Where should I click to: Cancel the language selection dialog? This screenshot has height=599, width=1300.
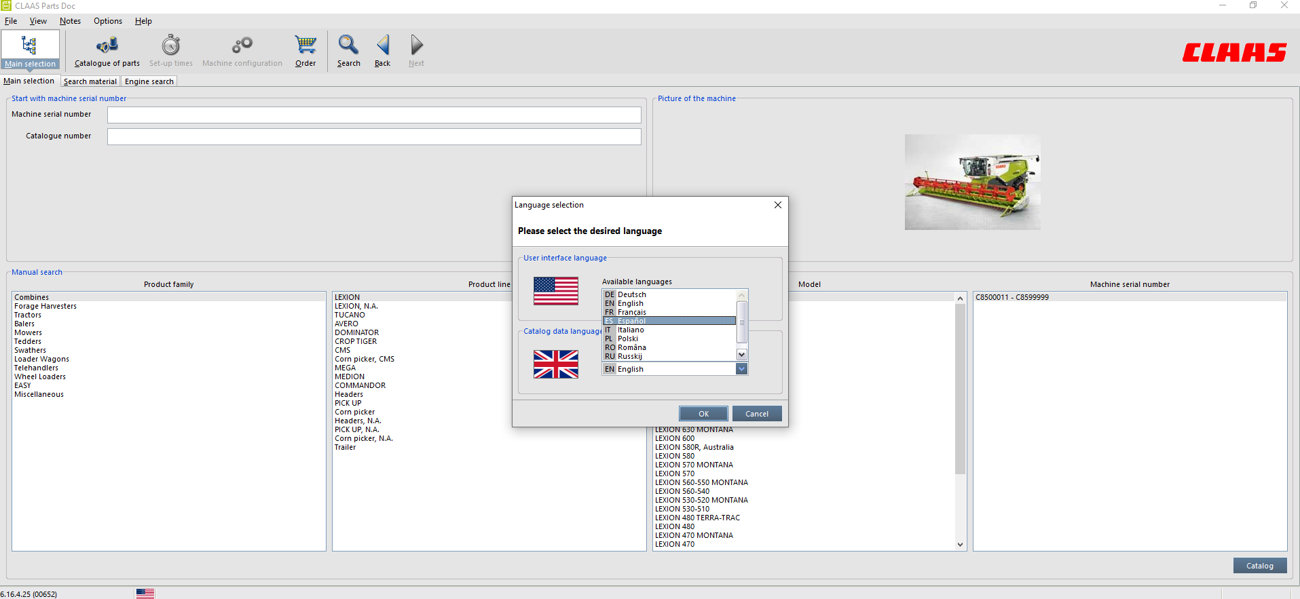coord(757,414)
